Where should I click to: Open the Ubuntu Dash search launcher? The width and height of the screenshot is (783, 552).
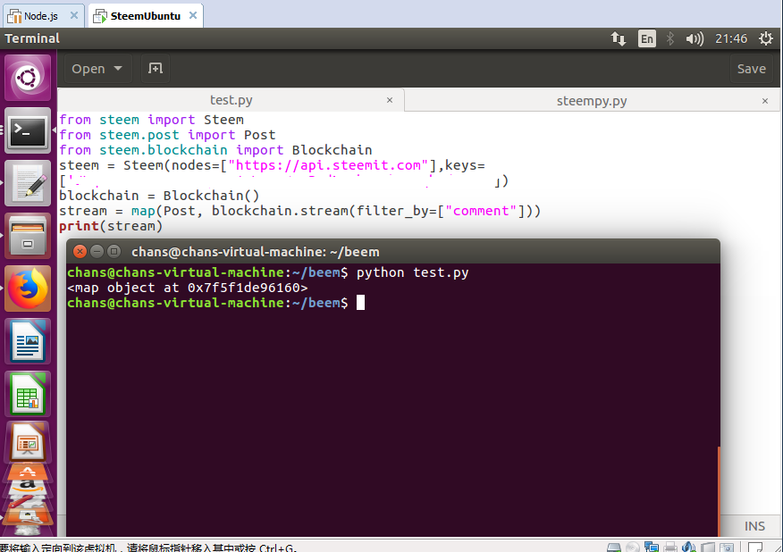[x=28, y=78]
